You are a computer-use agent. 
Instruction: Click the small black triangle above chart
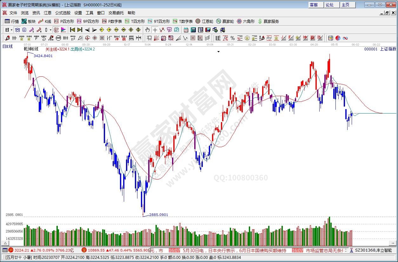coord(218,51)
